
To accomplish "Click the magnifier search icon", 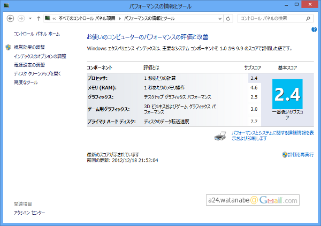I will [308, 19].
